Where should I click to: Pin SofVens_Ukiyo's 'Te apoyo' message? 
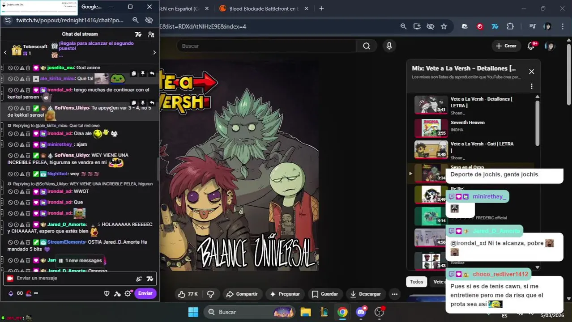143,103
